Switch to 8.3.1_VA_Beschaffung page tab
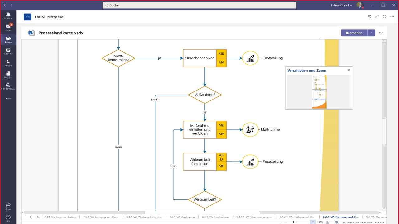399x224 pixels. coord(216,217)
